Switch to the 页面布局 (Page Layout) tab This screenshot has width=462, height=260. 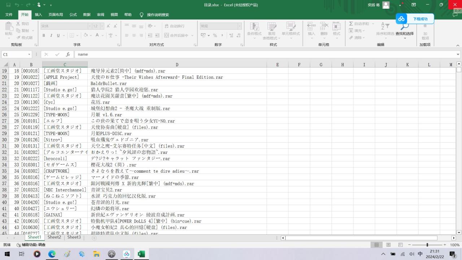tap(56, 15)
